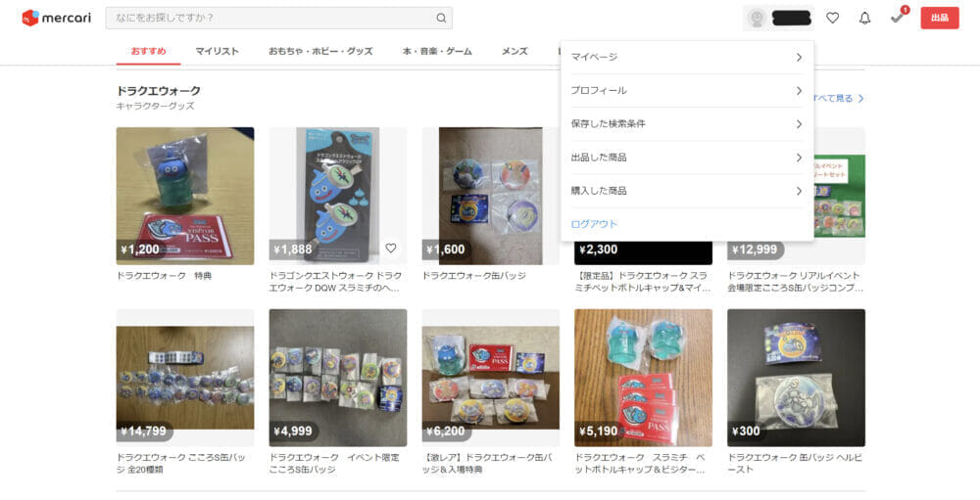Open the ¥300 缶バッジ ヘルビースト thumbnail
Image resolution: width=980 pixels, height=500 pixels.
[796, 378]
